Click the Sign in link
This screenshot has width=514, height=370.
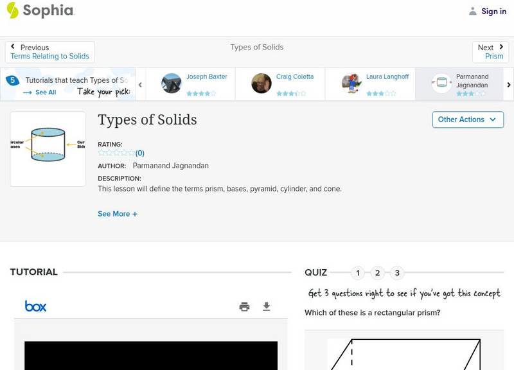click(x=493, y=11)
